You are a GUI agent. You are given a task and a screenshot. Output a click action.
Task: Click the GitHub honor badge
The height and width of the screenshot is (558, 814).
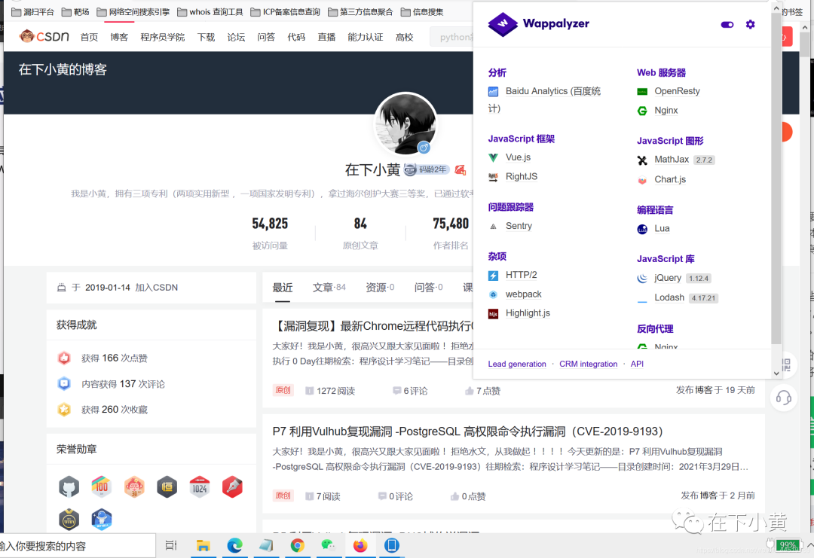tap(69, 487)
